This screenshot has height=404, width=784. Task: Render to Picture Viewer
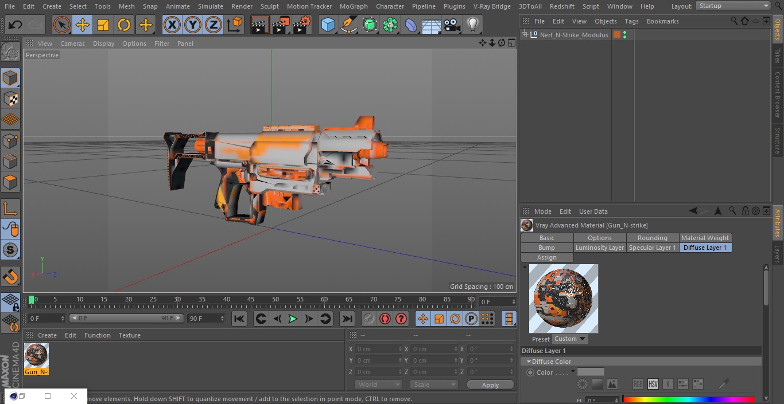click(281, 25)
